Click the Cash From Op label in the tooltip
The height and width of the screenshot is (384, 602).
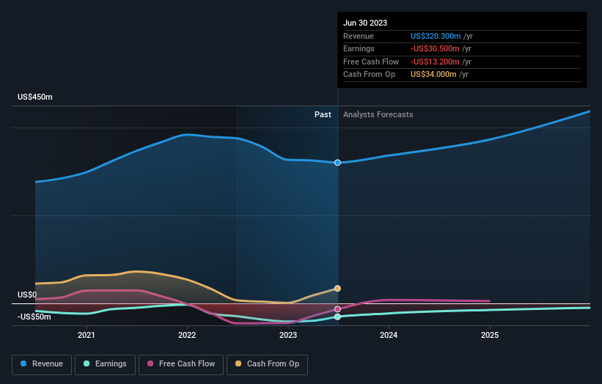369,75
